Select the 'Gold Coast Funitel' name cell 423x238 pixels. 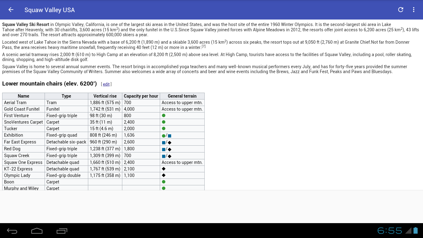(x=24, y=109)
